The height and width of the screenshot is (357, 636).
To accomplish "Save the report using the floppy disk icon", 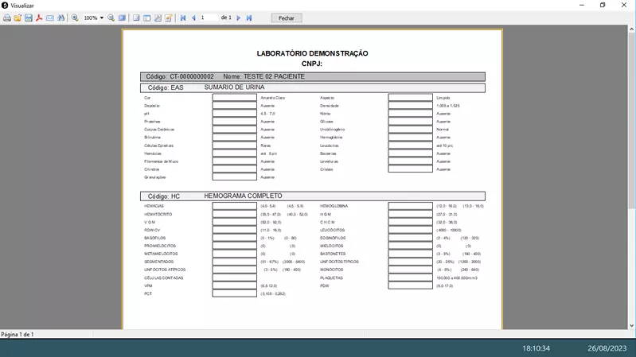I will tap(28, 17).
